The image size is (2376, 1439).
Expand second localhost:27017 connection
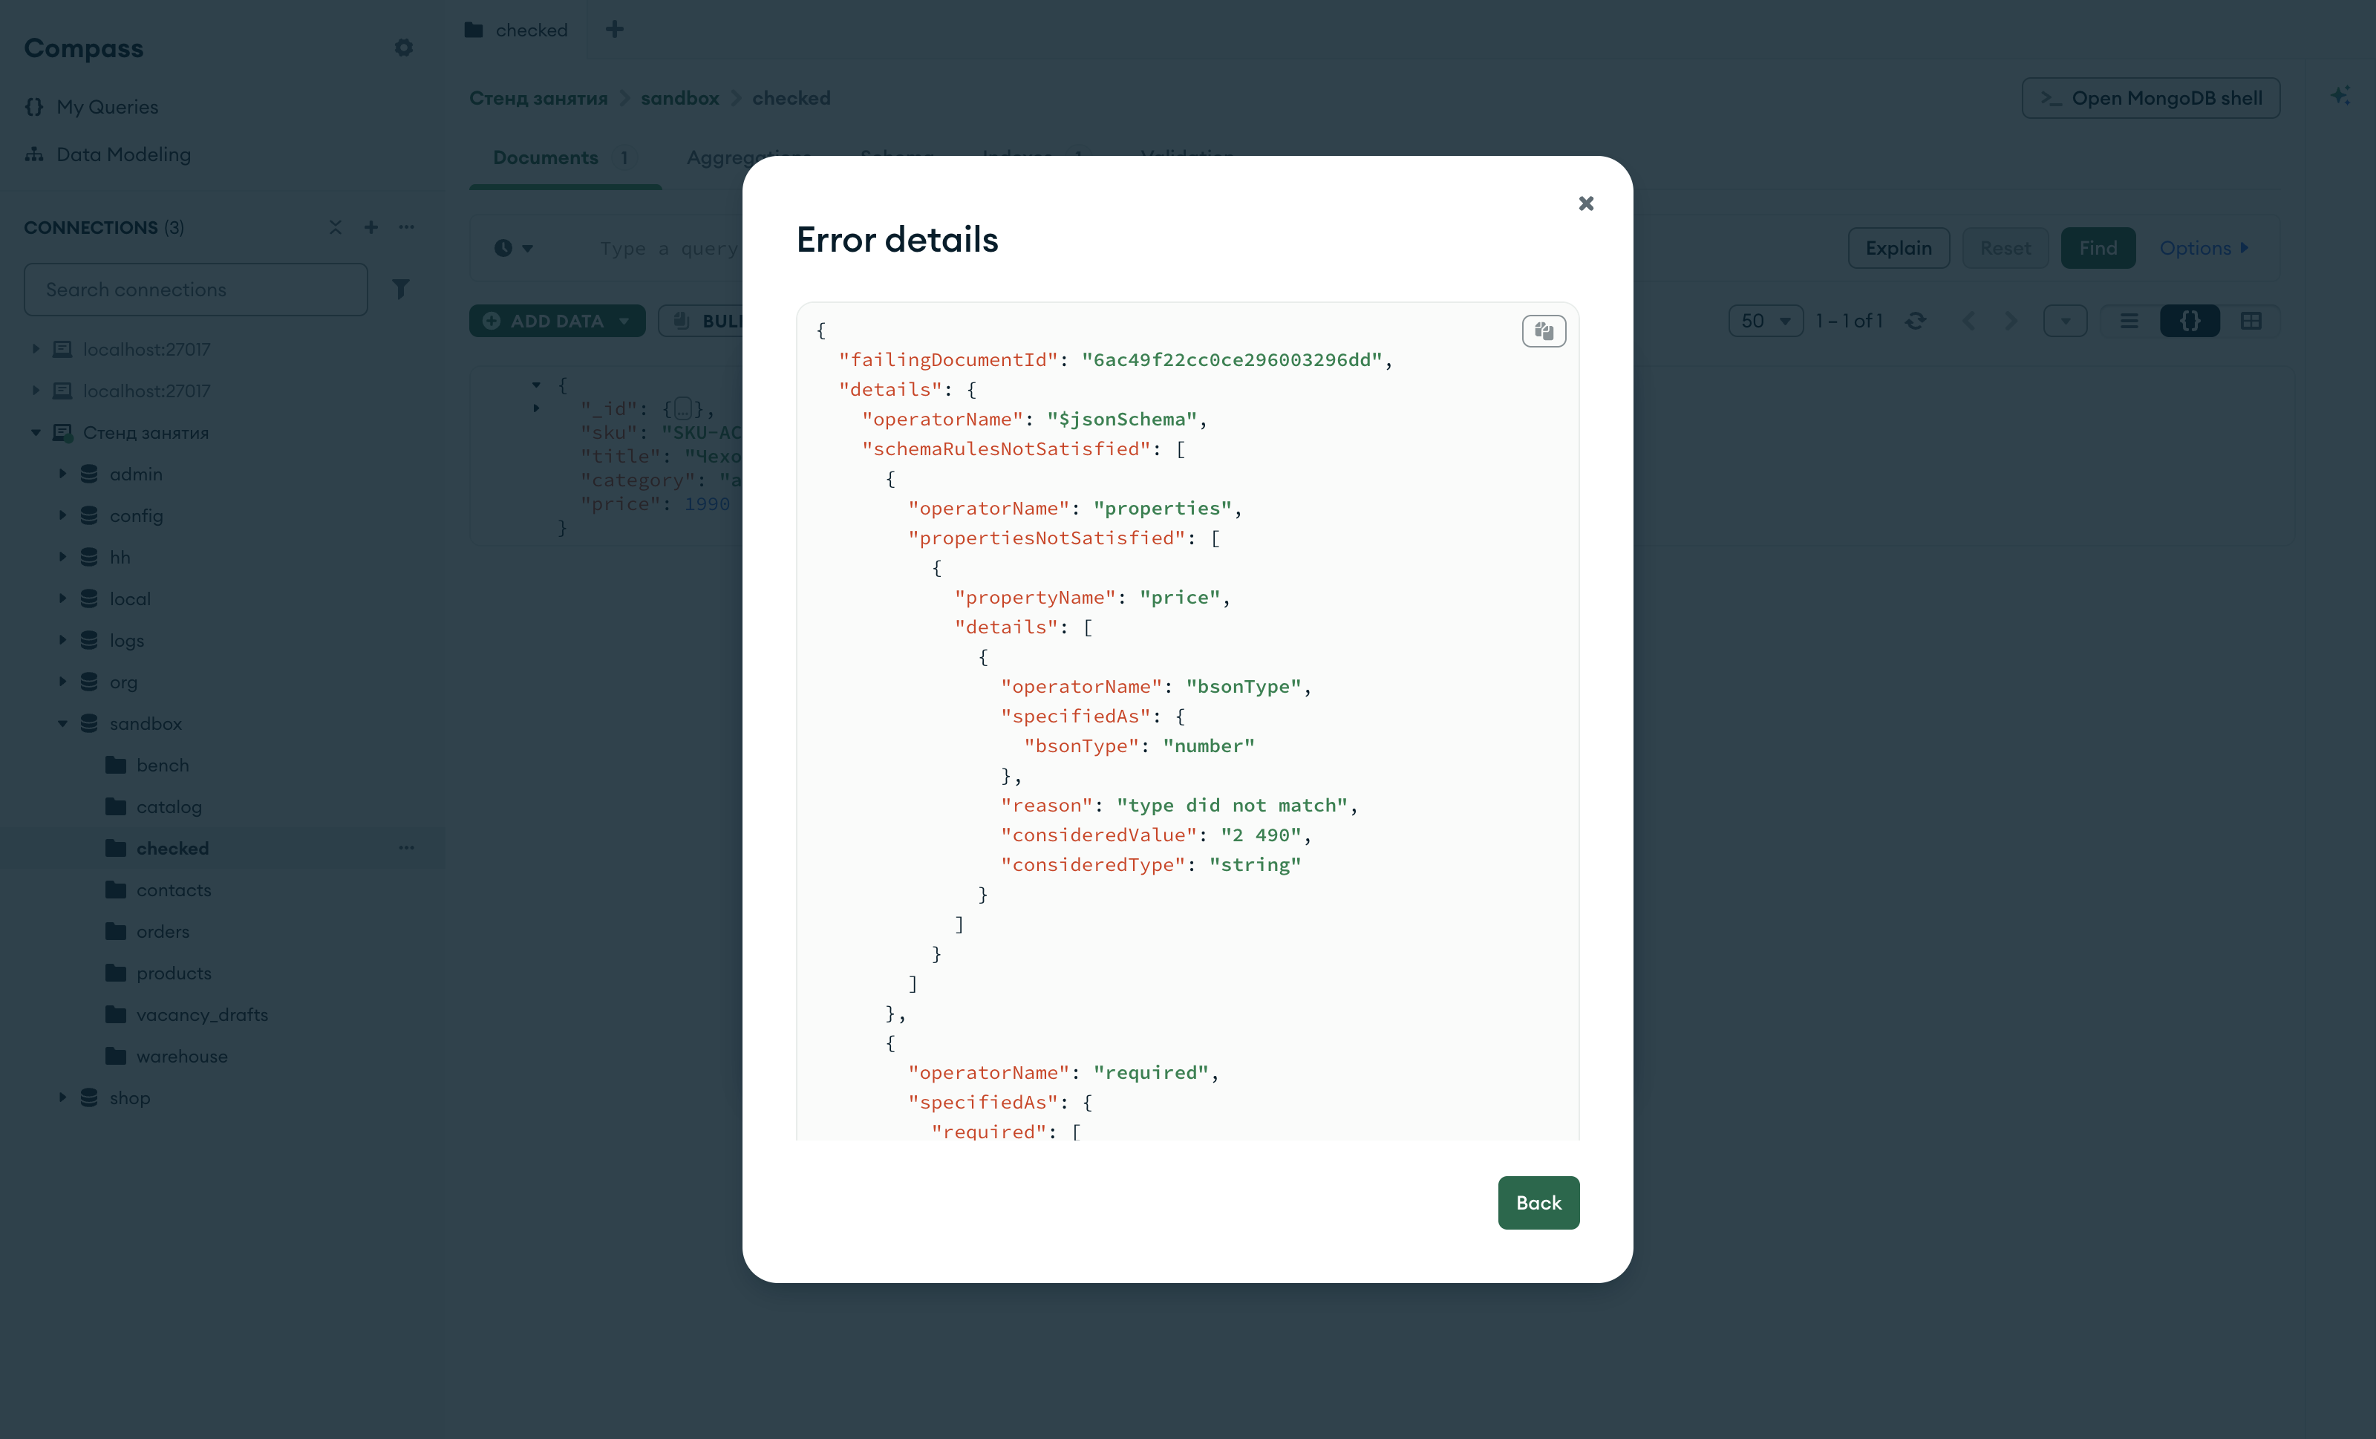[36, 391]
